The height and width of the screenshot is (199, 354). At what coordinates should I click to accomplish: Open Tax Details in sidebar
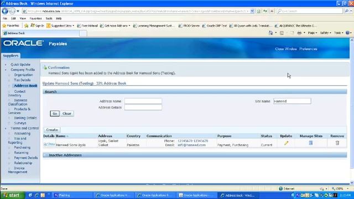(22, 80)
